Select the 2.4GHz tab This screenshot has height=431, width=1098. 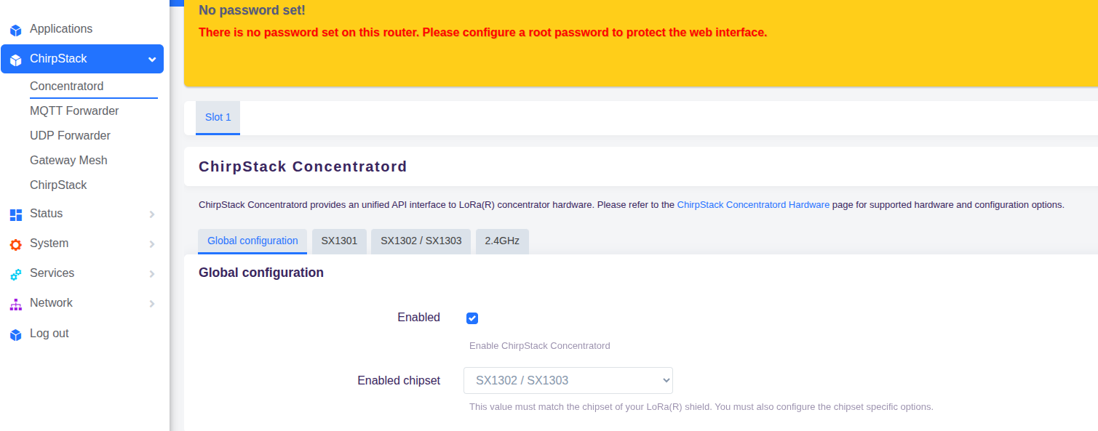[501, 241]
